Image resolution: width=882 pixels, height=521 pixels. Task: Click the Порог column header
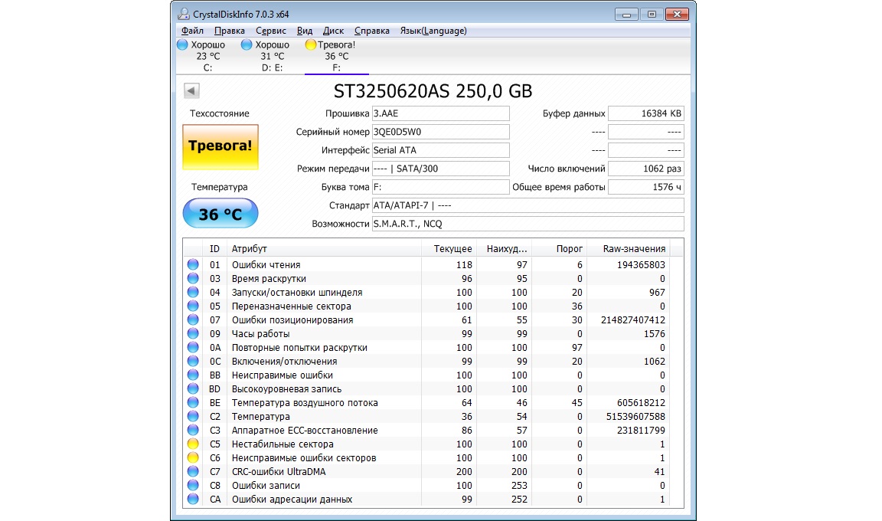coord(559,249)
